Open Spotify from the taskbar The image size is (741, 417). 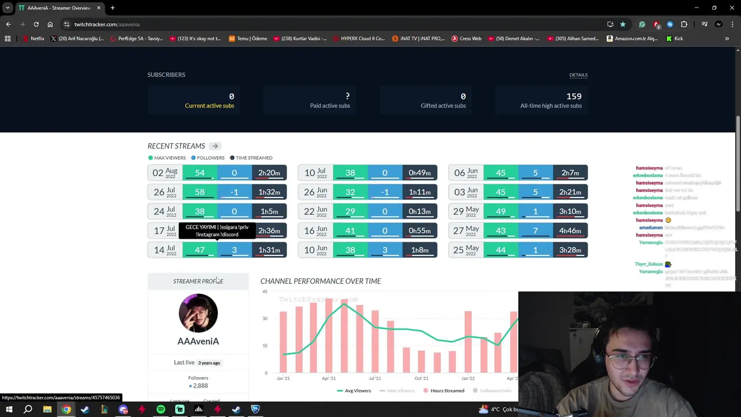click(x=160, y=409)
